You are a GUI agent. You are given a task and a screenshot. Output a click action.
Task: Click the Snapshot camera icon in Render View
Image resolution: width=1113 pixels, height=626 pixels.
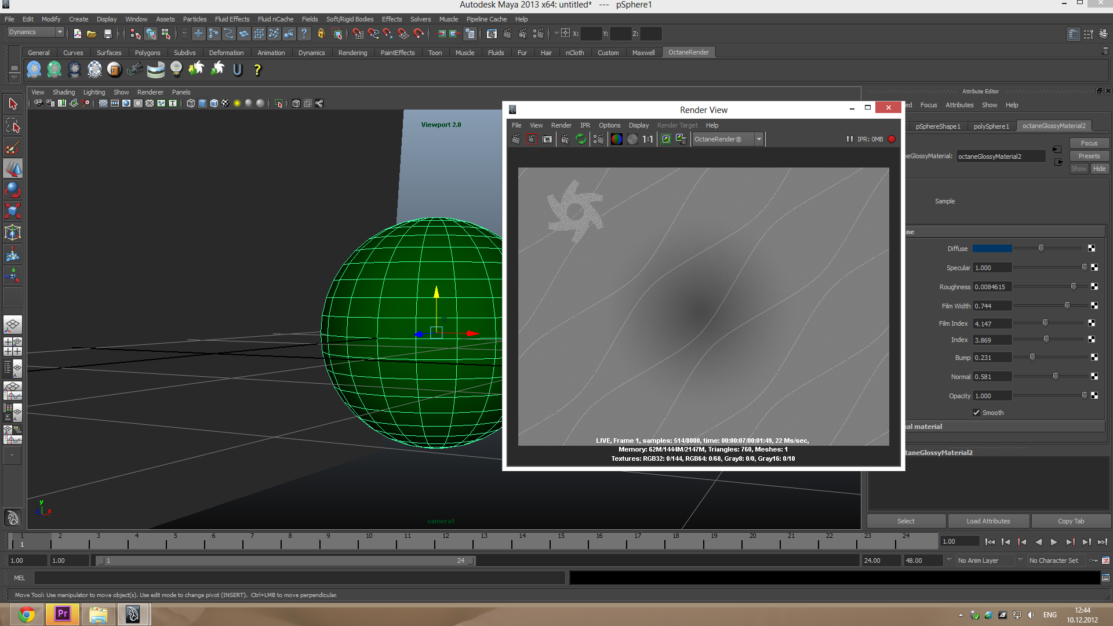tap(547, 139)
